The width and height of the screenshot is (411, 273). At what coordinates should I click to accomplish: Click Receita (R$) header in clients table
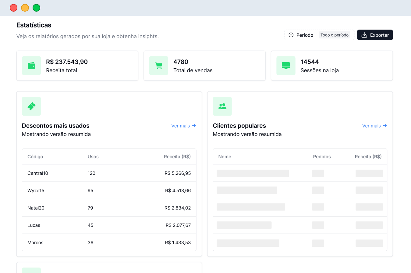368,157
